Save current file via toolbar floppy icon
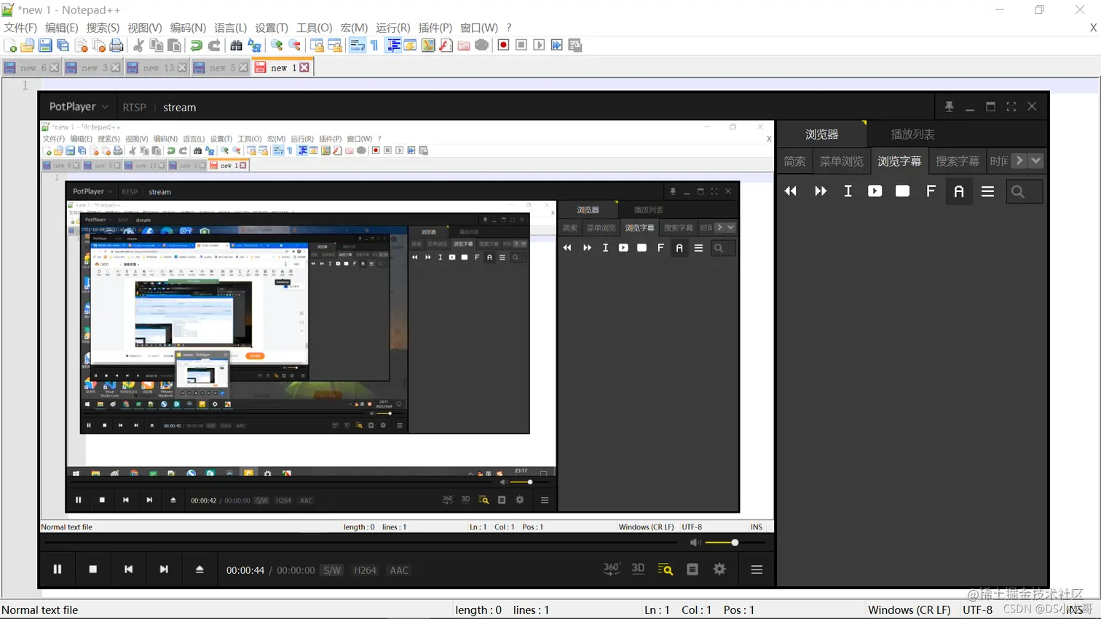The image size is (1101, 619). [x=45, y=45]
